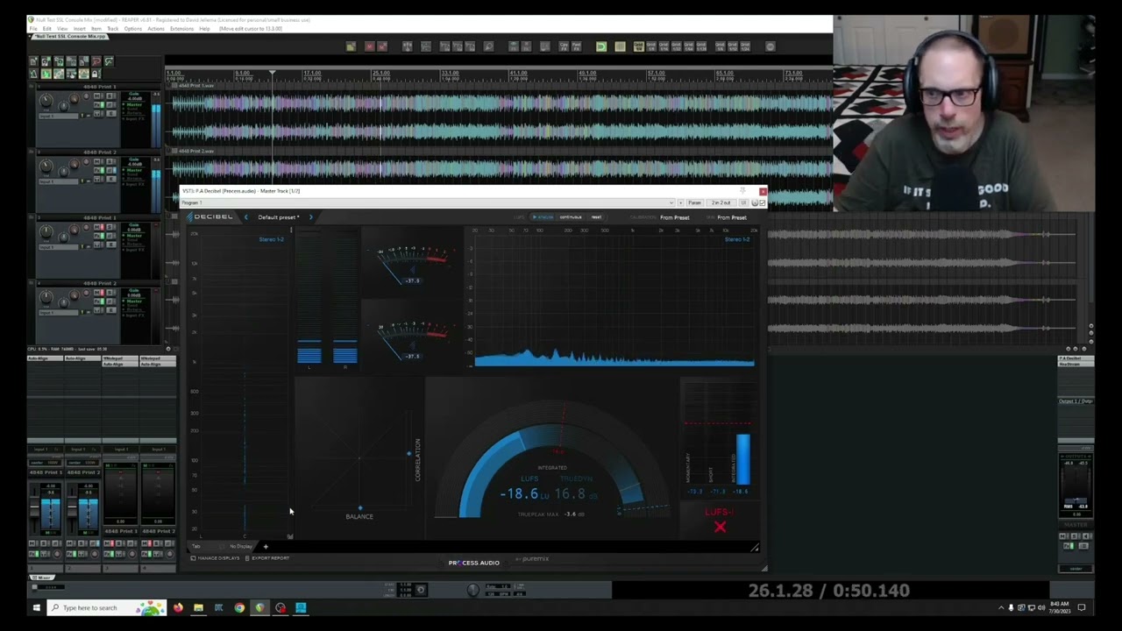Adjust the Correlation slider handle
The width and height of the screenshot is (1122, 631).
click(408, 453)
